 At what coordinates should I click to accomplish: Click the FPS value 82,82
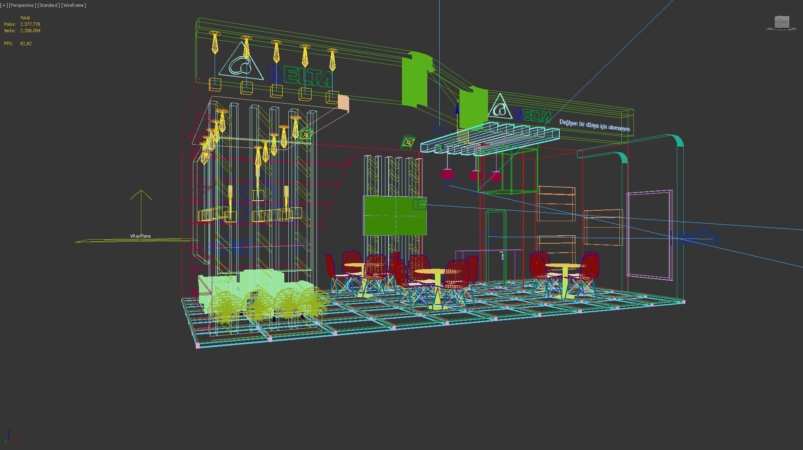click(26, 44)
